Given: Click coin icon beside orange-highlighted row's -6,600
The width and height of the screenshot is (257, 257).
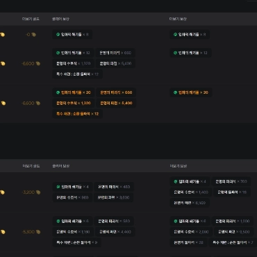Looking at the screenshot, I should pyautogui.click(x=38, y=103).
